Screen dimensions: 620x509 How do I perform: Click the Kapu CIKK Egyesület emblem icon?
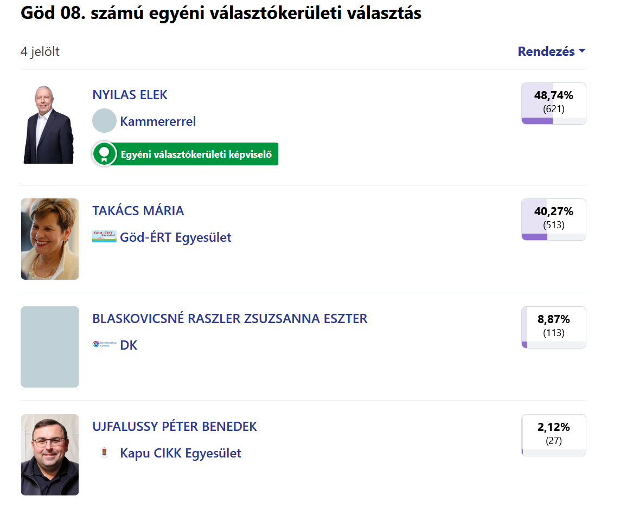pyautogui.click(x=104, y=453)
